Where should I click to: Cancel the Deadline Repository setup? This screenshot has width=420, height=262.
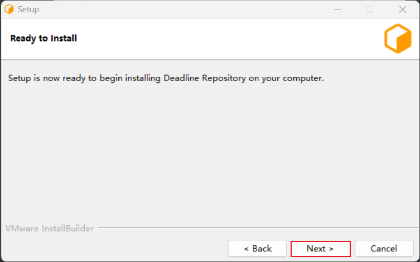tap(384, 249)
